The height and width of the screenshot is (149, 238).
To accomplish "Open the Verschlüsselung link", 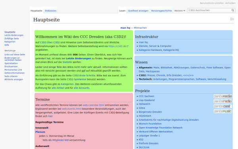I will (217, 79).
